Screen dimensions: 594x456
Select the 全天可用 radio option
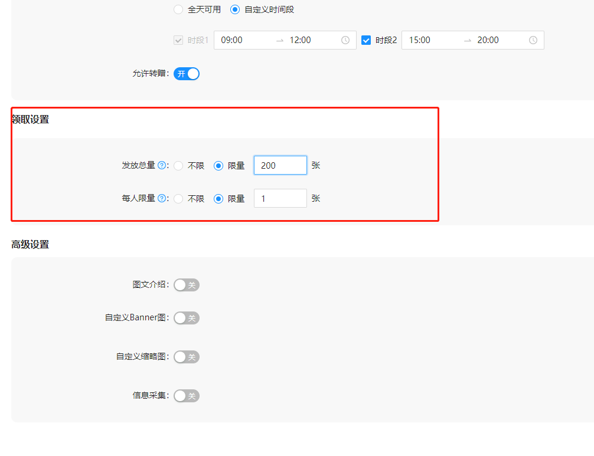coord(178,9)
